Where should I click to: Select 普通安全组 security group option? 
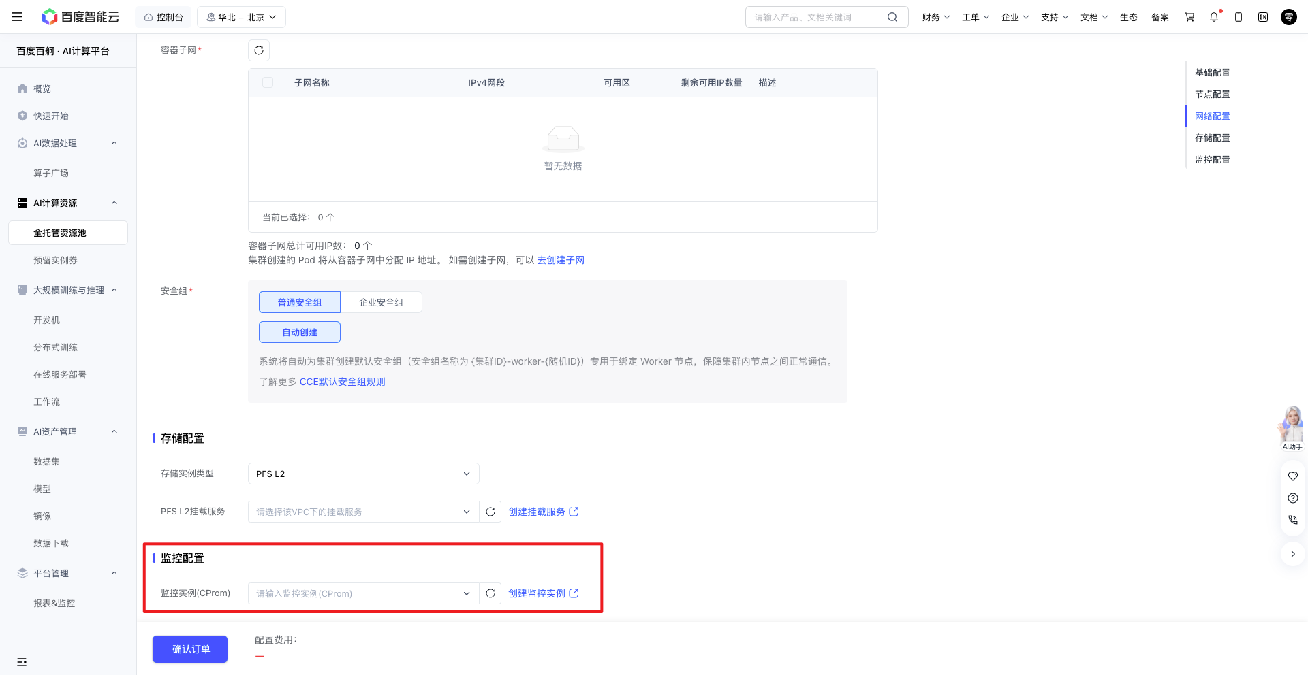coord(300,302)
